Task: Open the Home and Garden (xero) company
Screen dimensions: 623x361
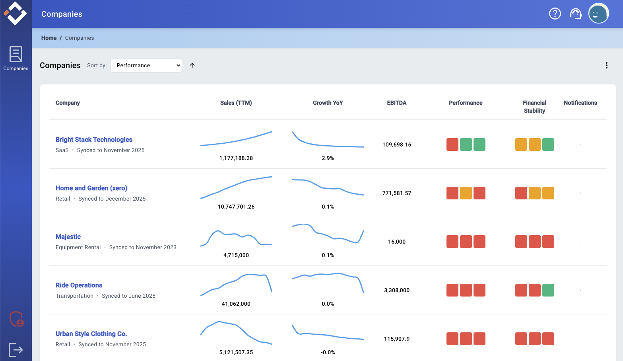Action: pos(91,188)
